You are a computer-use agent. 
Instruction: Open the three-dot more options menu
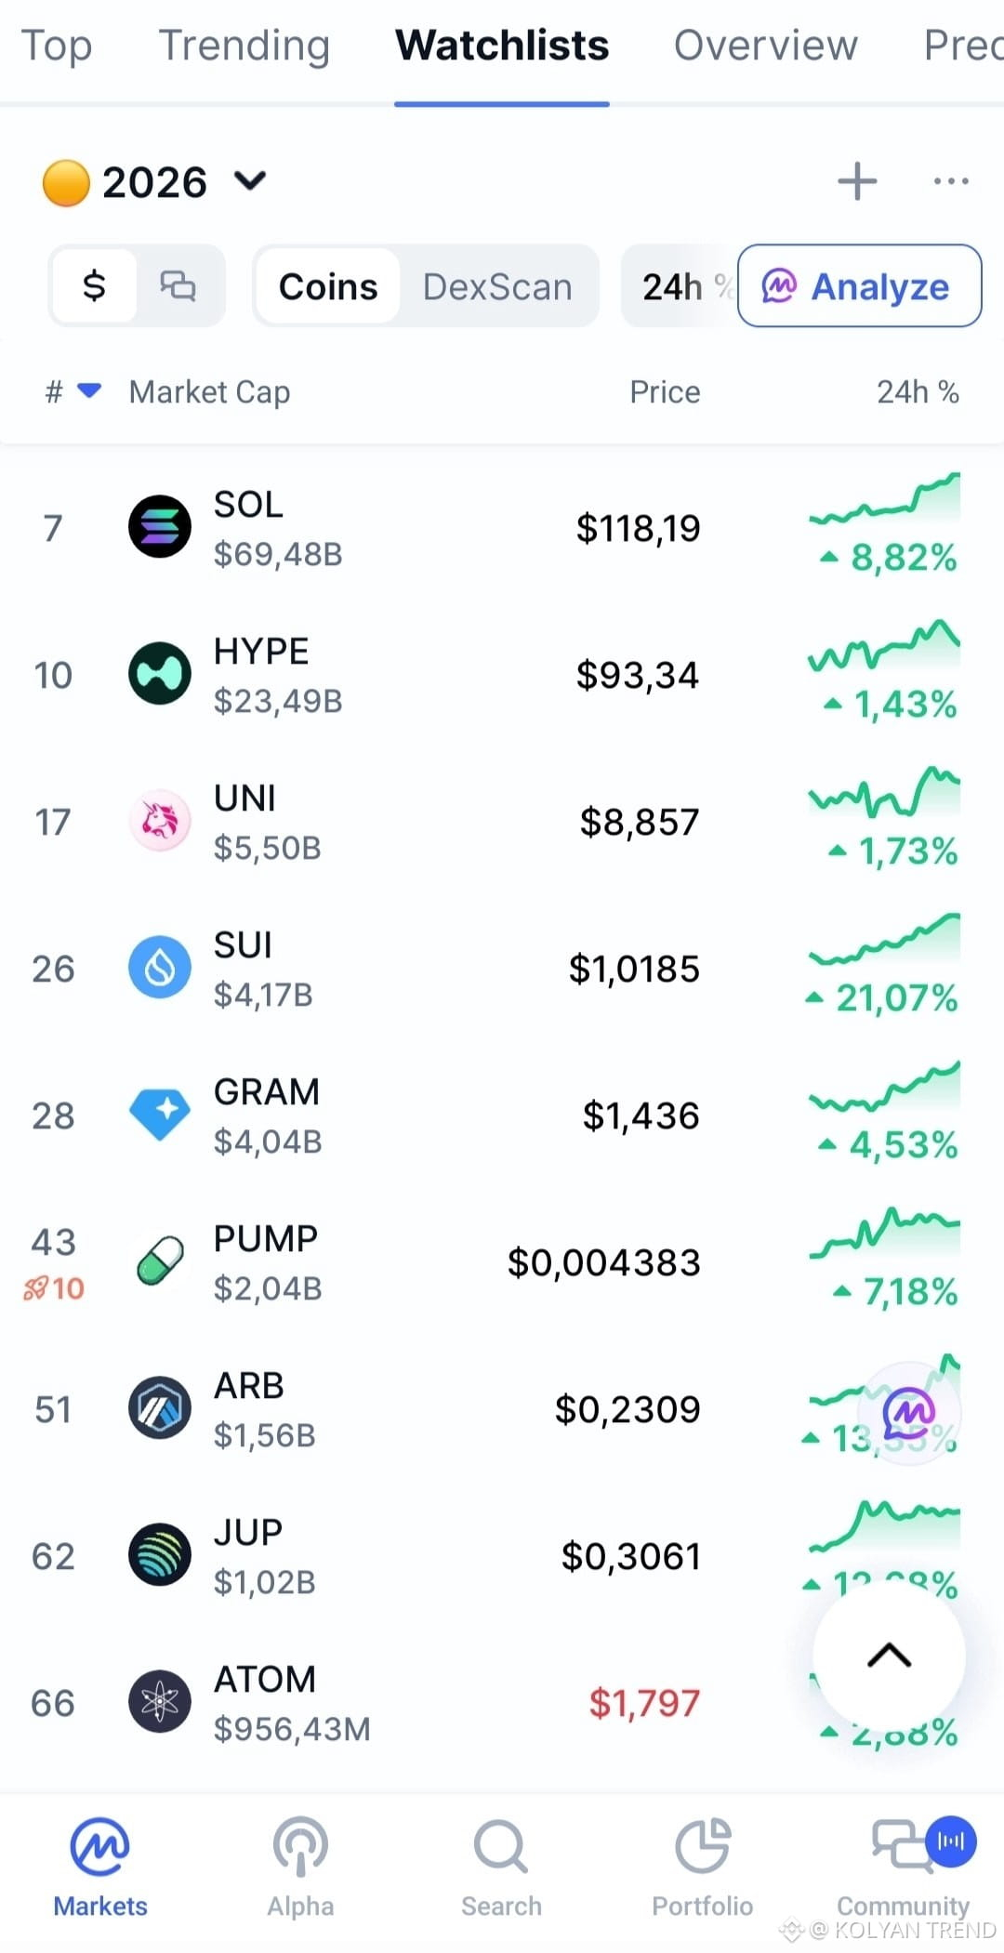pos(951,181)
